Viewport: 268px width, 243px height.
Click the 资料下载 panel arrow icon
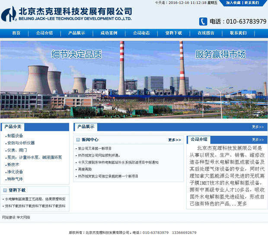[x=5, y=190]
